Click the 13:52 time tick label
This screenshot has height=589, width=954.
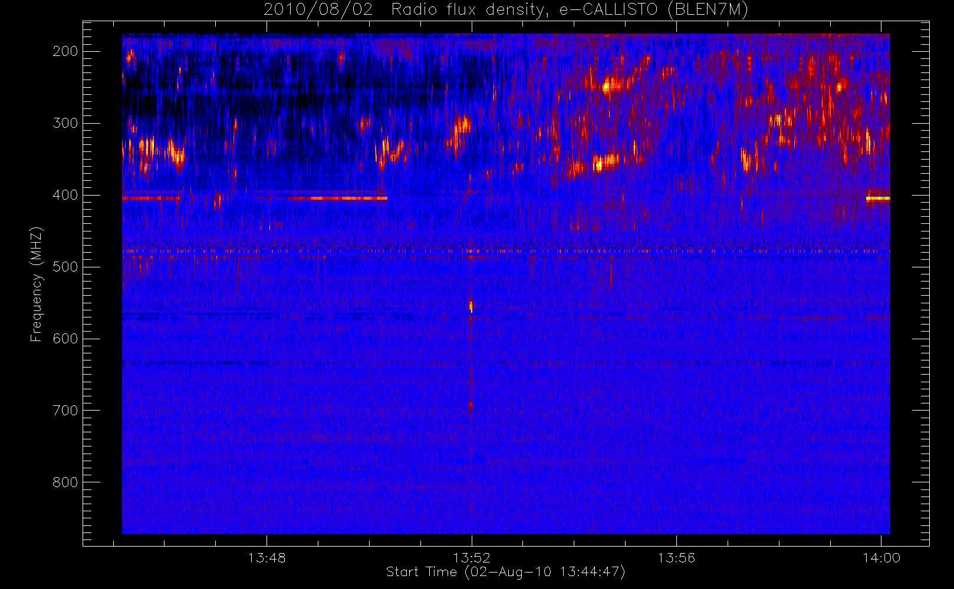click(472, 558)
